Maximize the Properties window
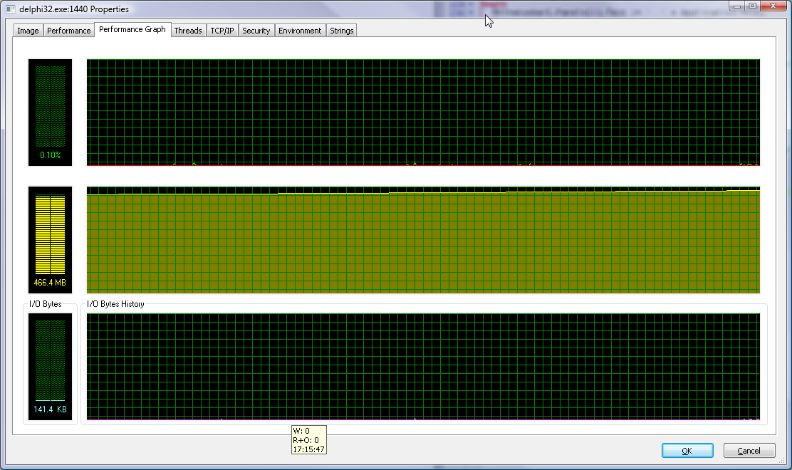Image resolution: width=792 pixels, height=470 pixels. point(753,6)
